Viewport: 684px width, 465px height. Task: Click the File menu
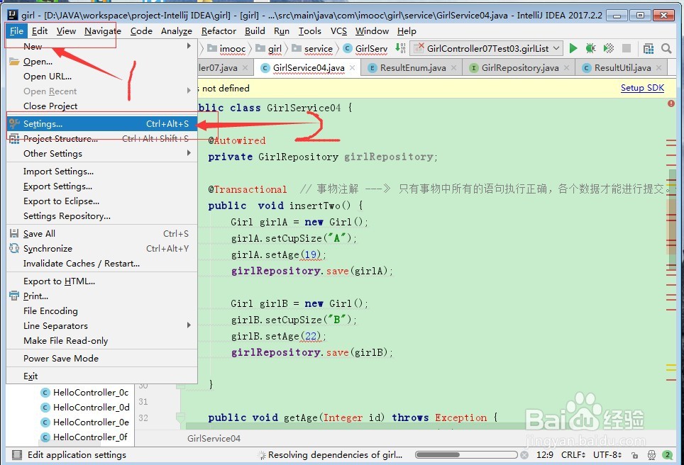[16, 31]
